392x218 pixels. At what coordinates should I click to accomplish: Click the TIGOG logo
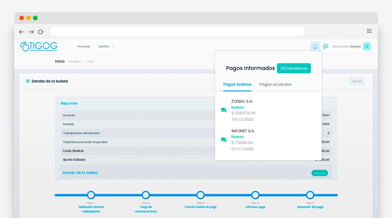click(39, 46)
